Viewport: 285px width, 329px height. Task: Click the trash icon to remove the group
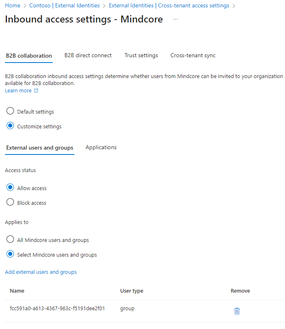point(237,311)
